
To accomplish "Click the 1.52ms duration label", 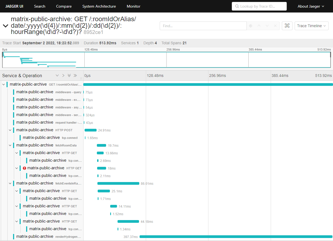I will (118, 214).
